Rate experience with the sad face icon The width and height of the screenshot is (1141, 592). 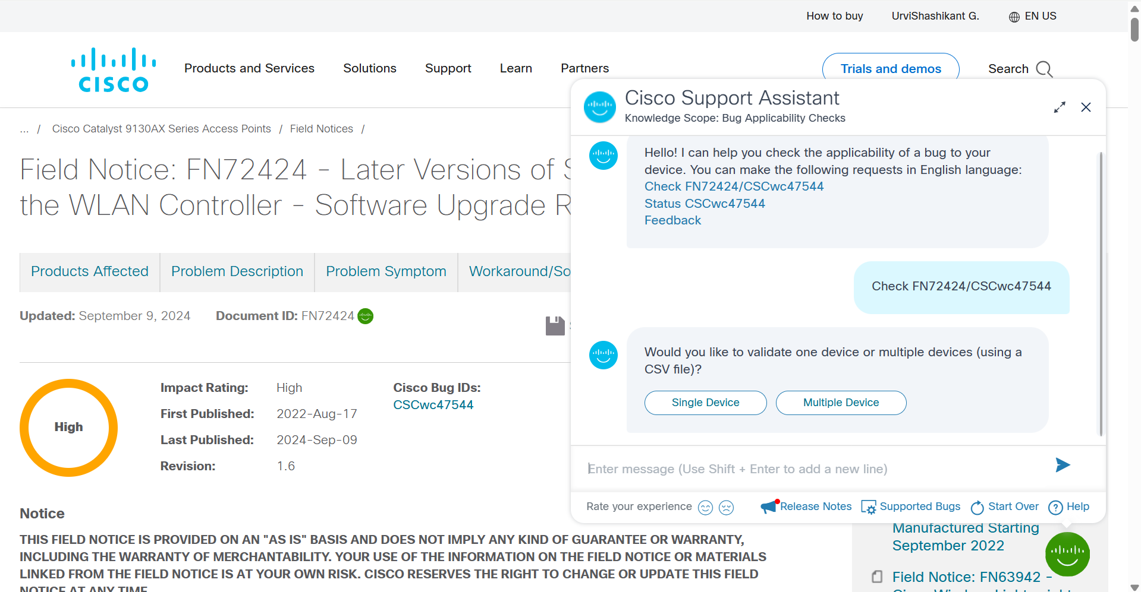(726, 508)
